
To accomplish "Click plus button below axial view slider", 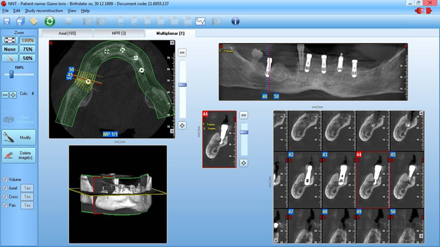I will coord(182,125).
